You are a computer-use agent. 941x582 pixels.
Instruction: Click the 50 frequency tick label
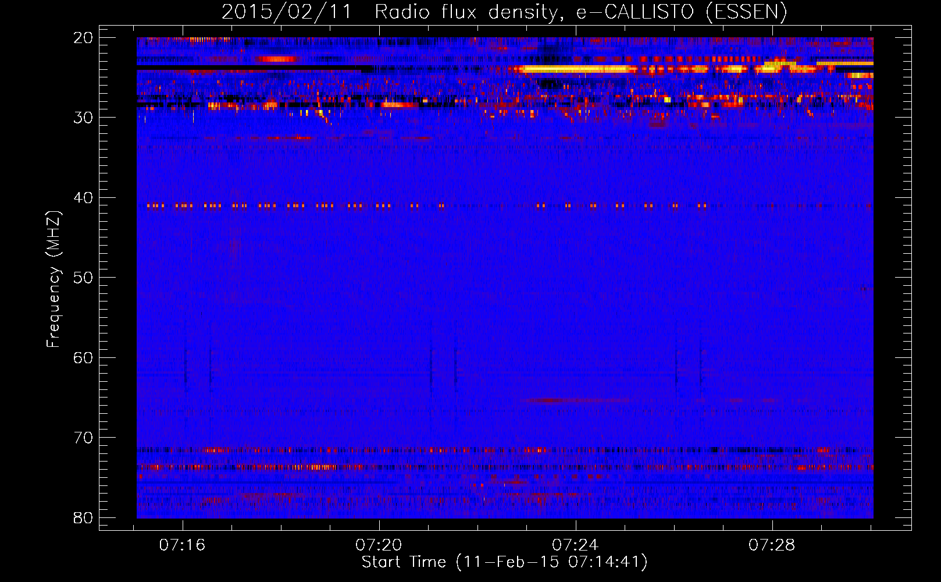(x=83, y=278)
